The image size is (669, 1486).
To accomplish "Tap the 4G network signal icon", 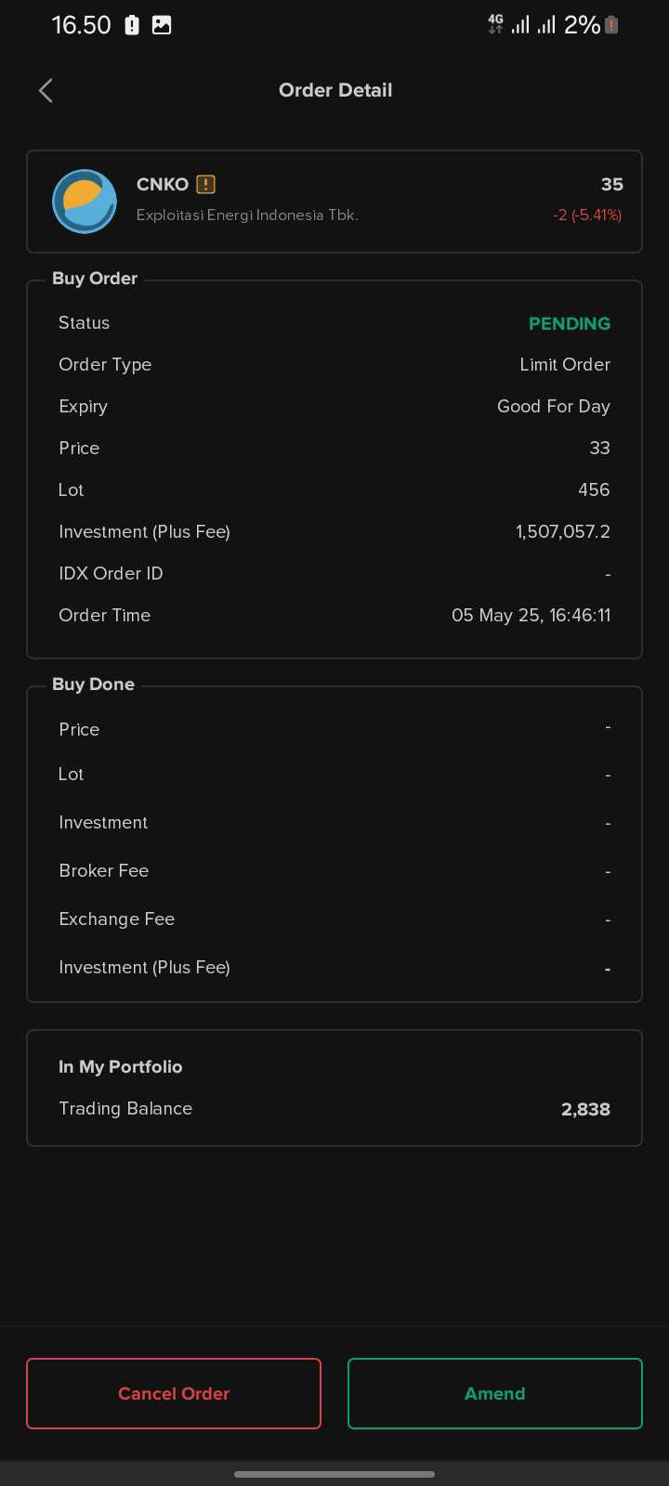I will 495,25.
